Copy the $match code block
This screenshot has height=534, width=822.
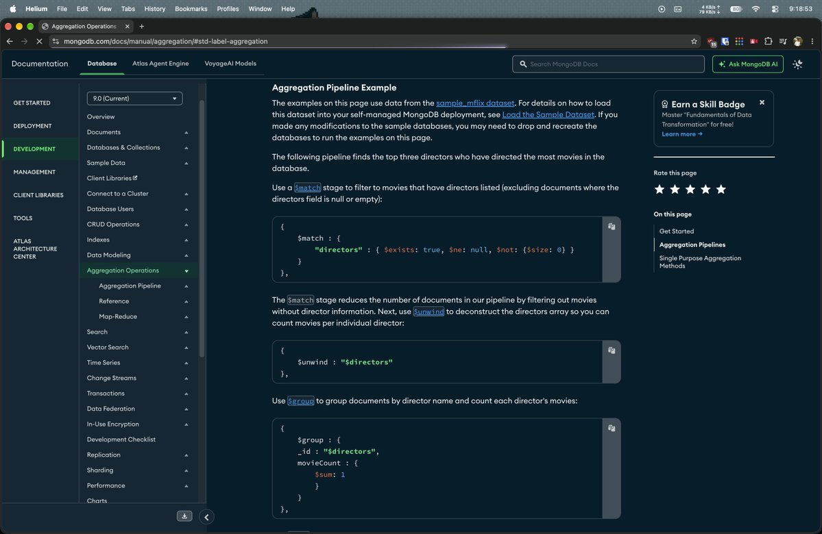612,227
